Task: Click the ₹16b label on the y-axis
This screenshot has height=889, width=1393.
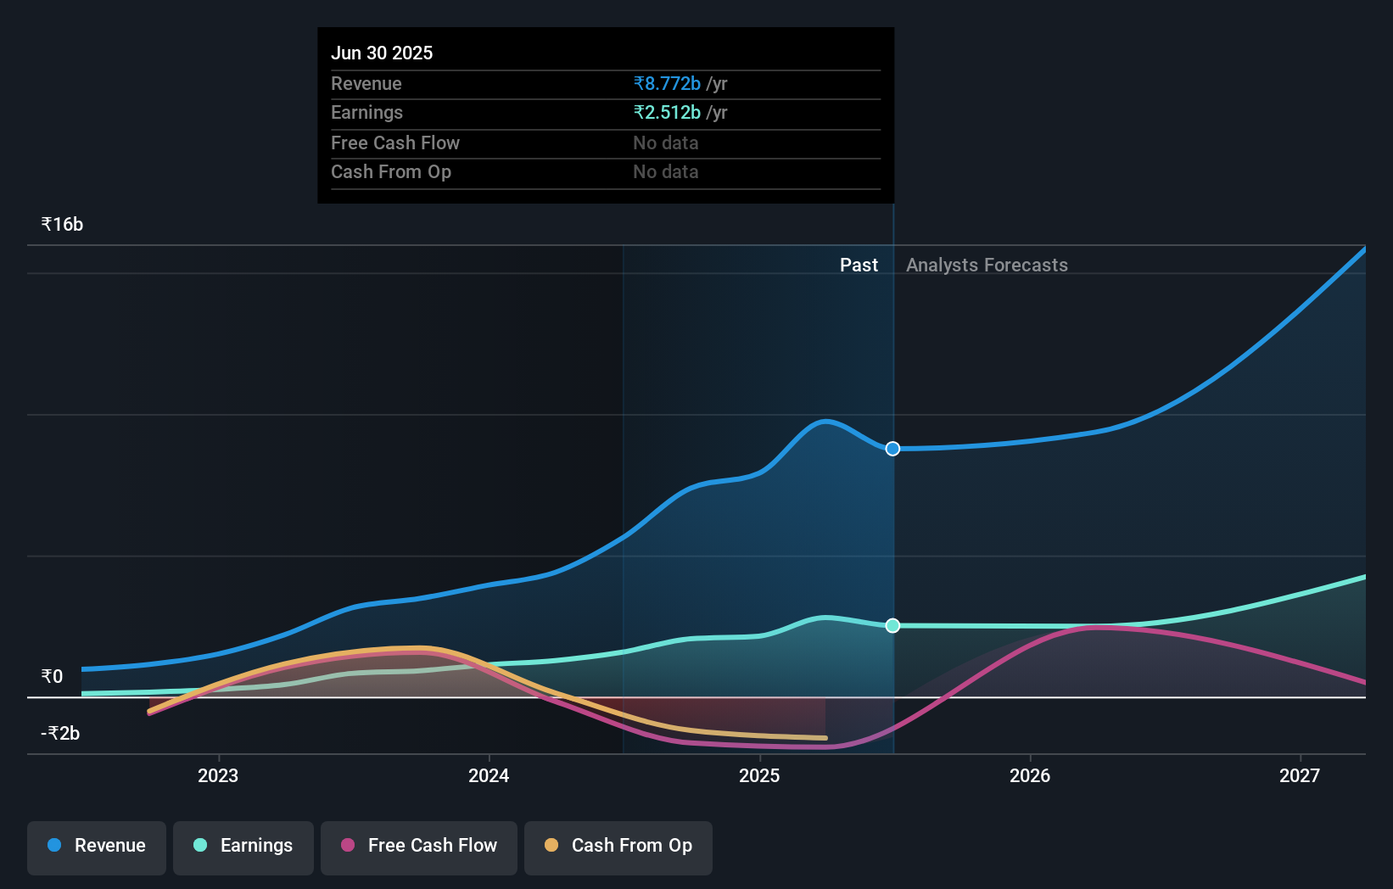Action: (x=61, y=224)
